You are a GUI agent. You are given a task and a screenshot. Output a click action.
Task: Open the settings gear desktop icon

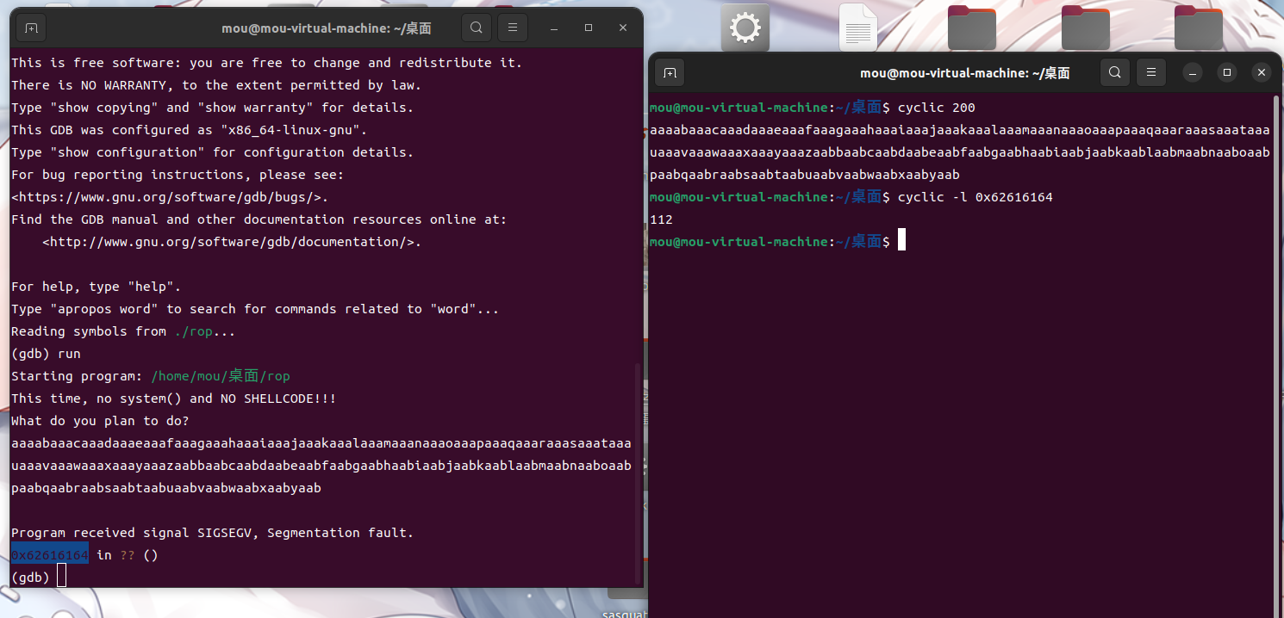[745, 28]
